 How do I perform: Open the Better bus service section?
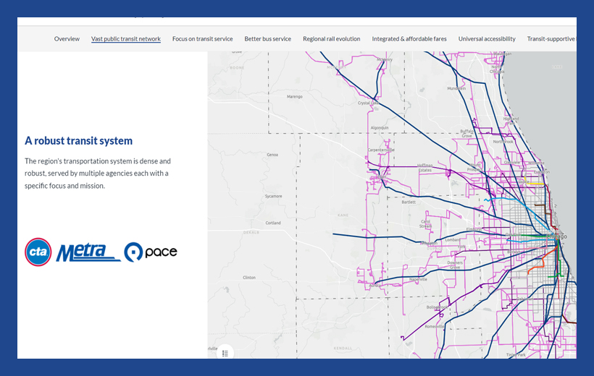(x=267, y=39)
